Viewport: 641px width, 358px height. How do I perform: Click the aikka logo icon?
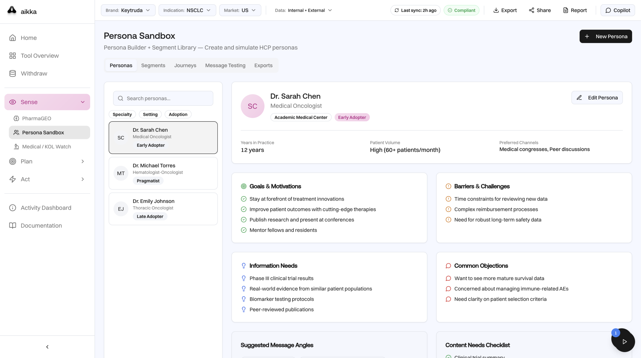(12, 10)
